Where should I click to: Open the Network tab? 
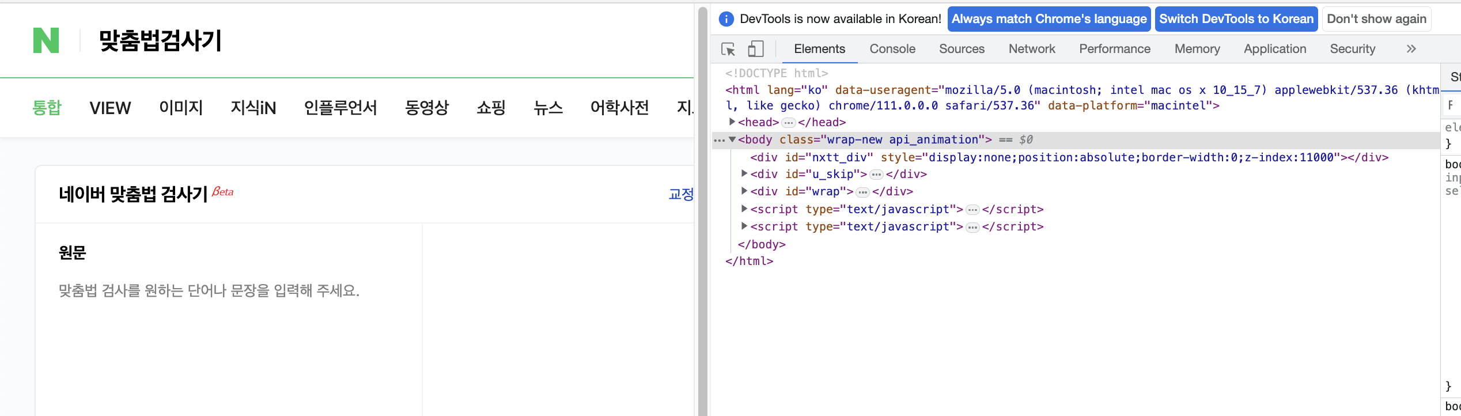point(1032,49)
